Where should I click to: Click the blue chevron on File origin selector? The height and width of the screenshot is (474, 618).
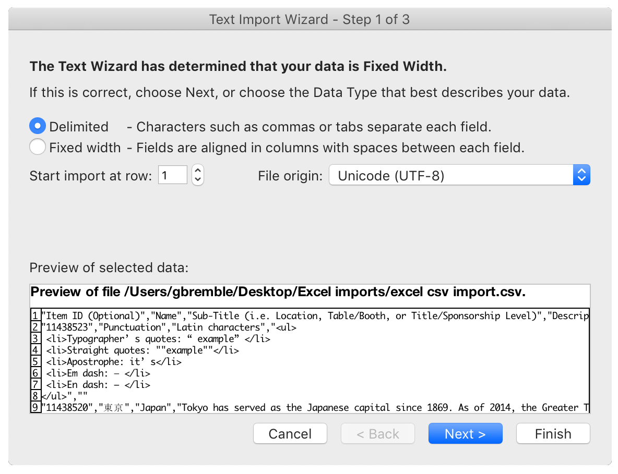tap(581, 175)
